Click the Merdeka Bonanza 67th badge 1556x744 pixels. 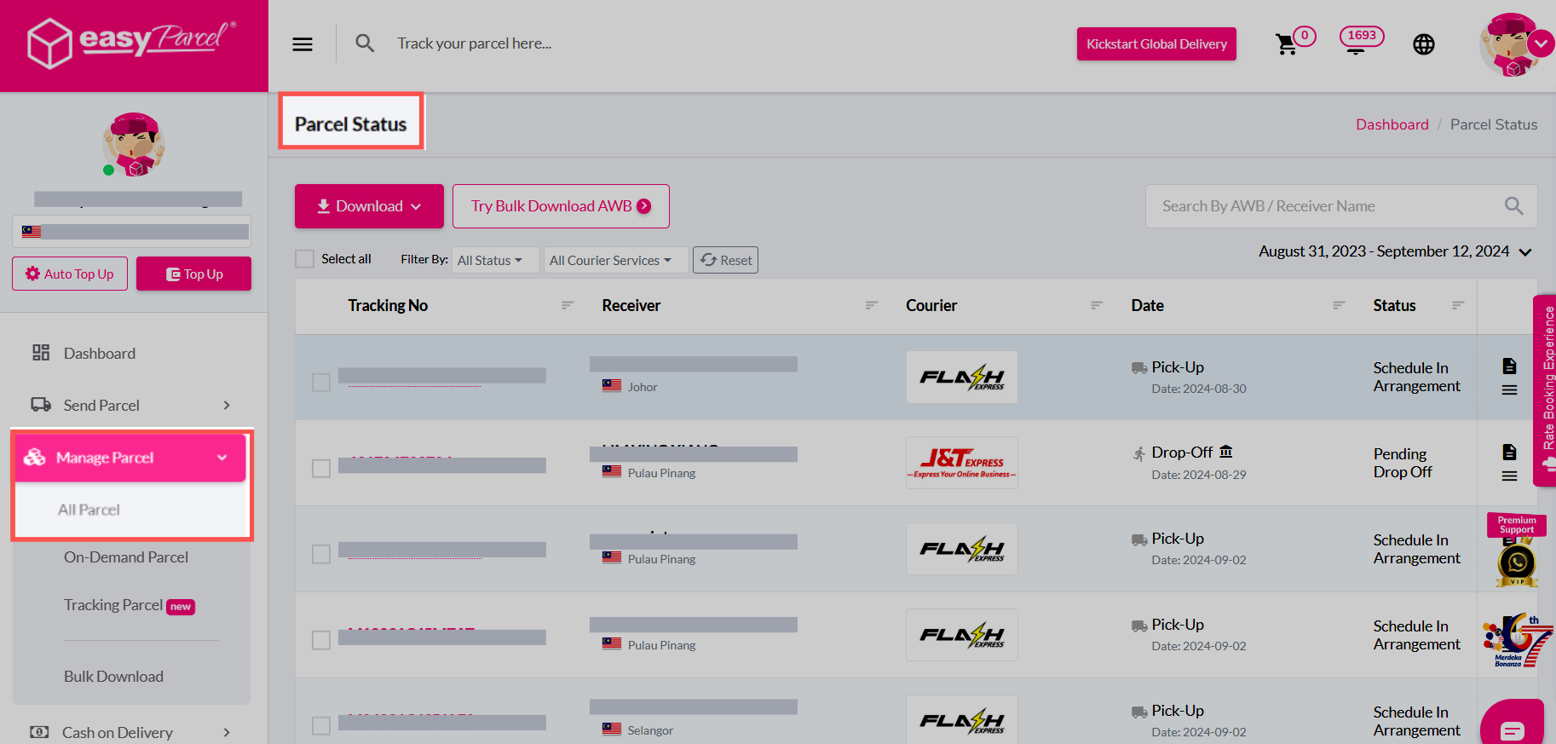1518,640
